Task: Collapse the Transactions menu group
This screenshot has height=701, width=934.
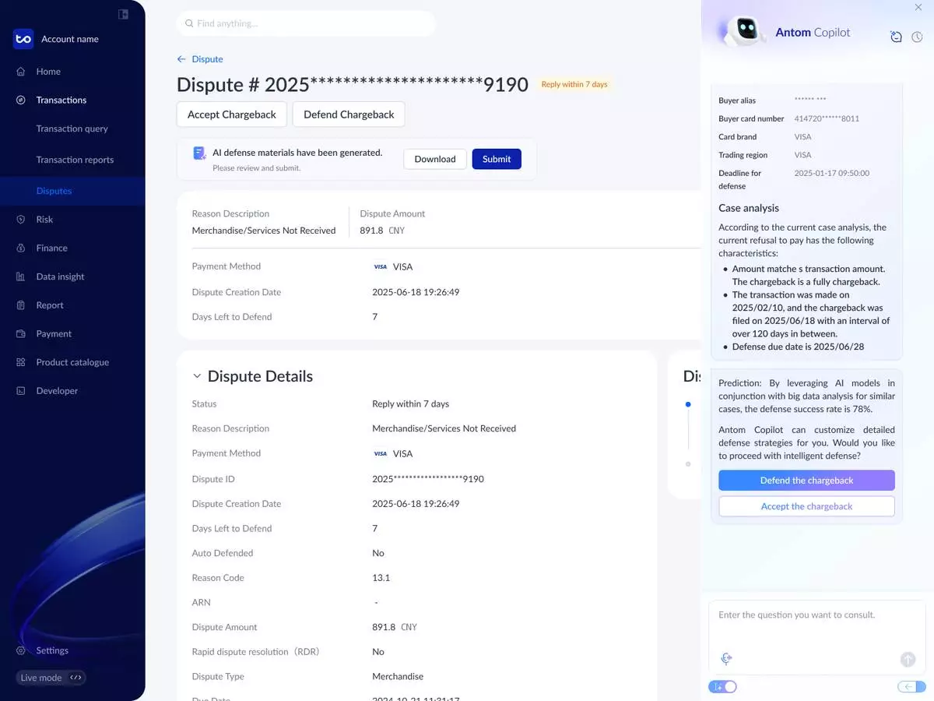Action: [61, 100]
